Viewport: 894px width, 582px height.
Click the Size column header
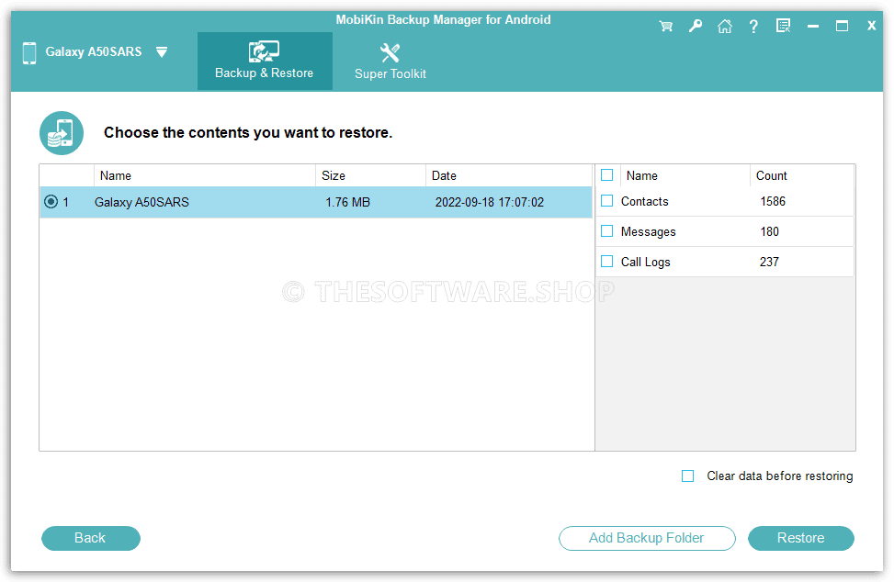370,175
